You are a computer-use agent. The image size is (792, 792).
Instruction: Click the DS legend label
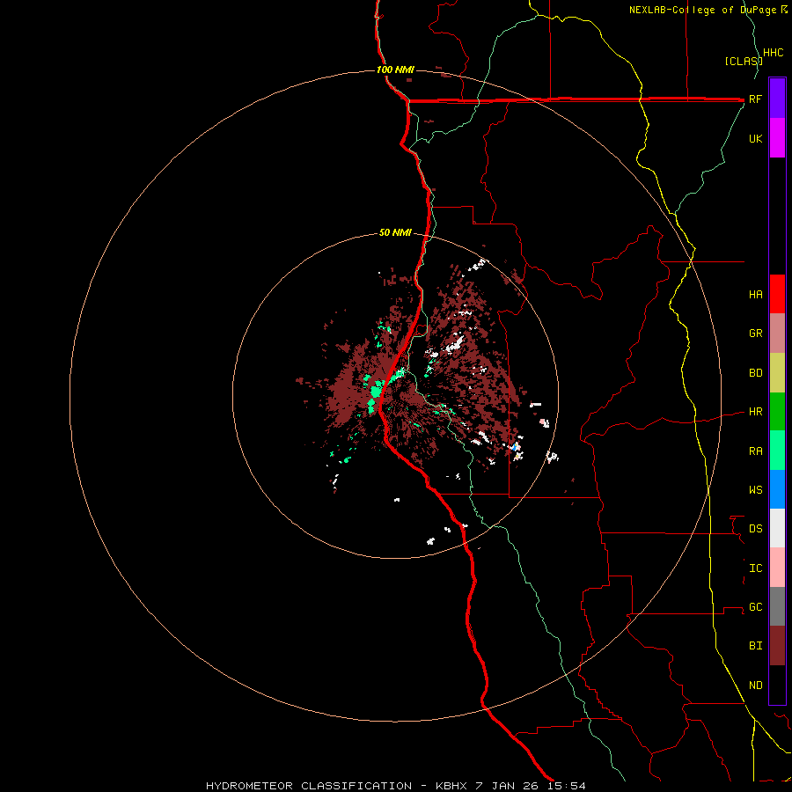click(756, 528)
